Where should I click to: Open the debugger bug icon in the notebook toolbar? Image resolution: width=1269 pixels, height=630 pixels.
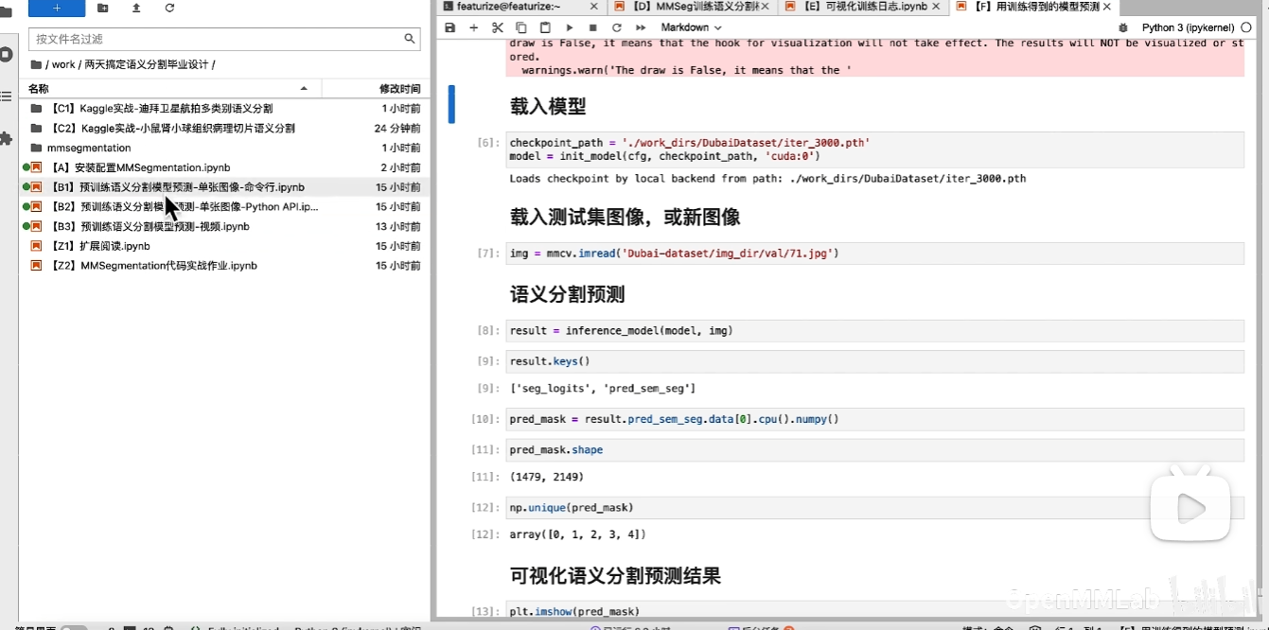[1123, 27]
